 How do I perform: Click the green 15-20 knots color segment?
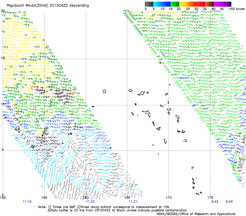(x=175, y=4)
